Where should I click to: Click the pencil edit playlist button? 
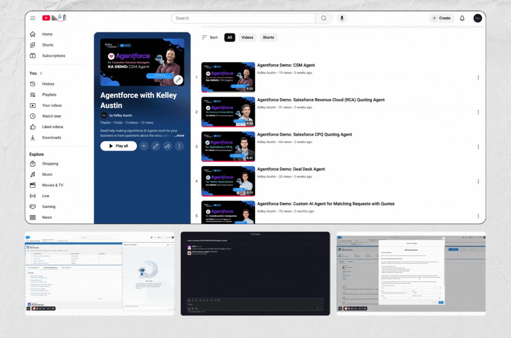[x=156, y=146]
